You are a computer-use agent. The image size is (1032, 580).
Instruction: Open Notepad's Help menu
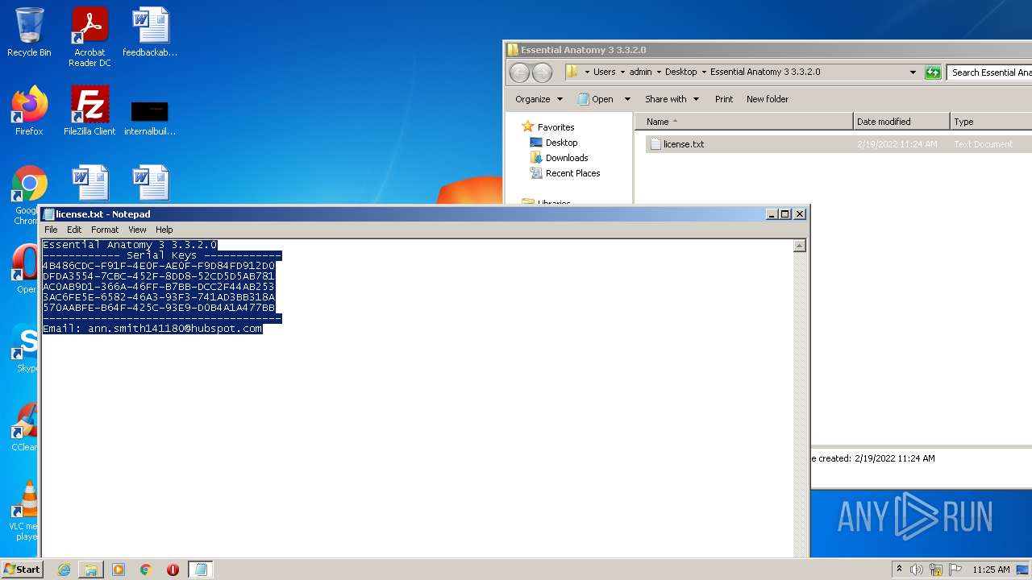164,230
